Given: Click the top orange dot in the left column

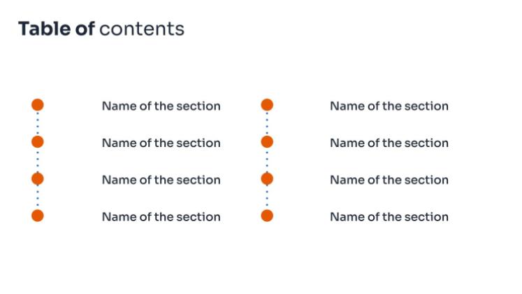Looking at the screenshot, I should click(38, 105).
